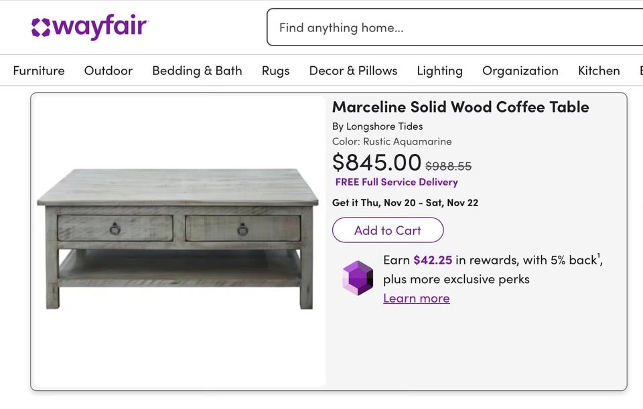
Task: Select the Rugs category
Action: point(276,70)
